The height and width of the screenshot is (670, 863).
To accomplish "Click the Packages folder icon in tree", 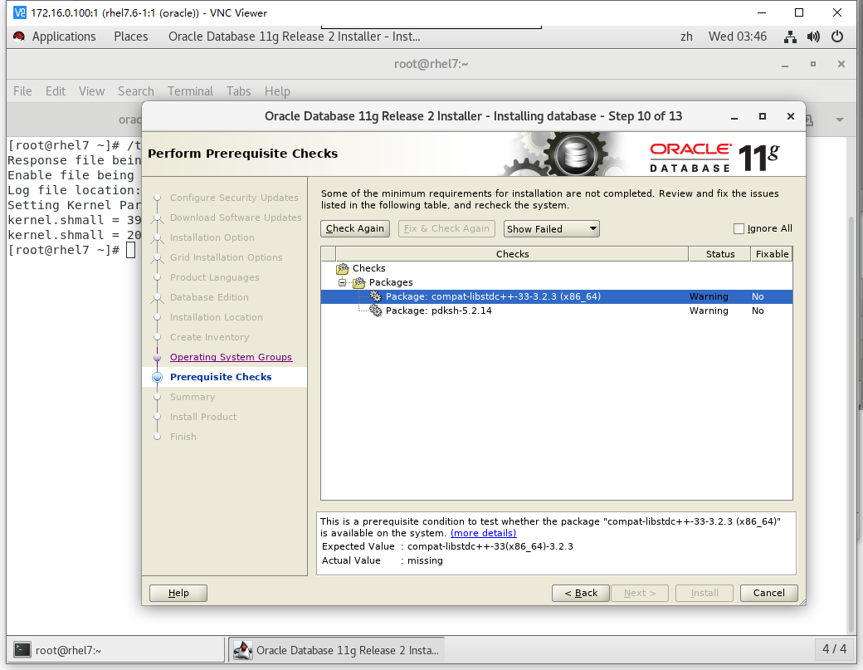I will (359, 282).
